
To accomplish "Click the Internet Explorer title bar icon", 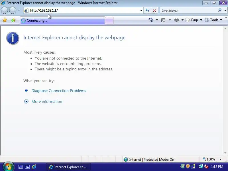I will (3, 3).
